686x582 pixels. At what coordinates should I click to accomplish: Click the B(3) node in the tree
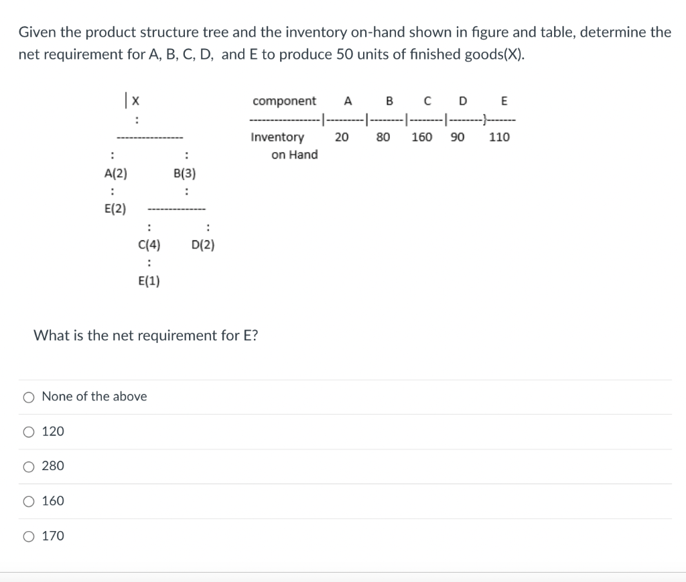tap(186, 173)
